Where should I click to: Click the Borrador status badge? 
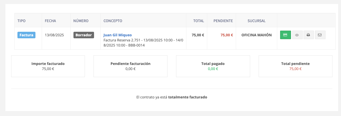pyautogui.click(x=84, y=35)
